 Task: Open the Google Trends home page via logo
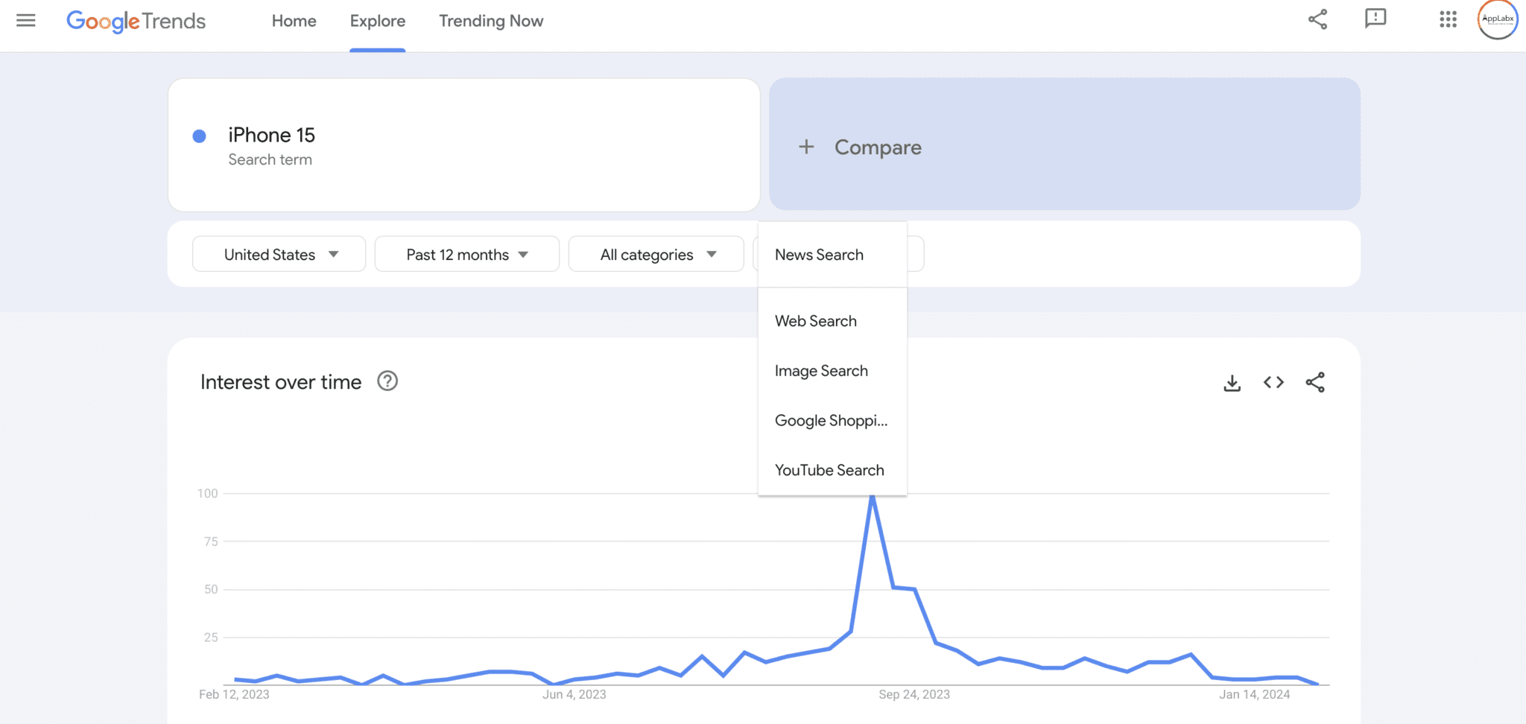pyautogui.click(x=136, y=20)
